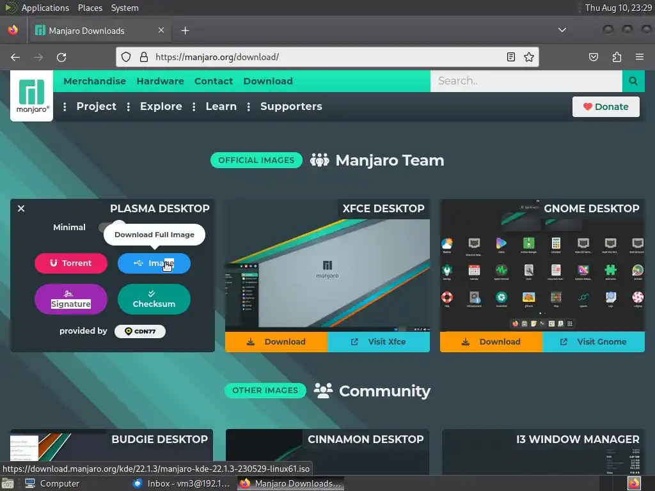The height and width of the screenshot is (491, 655).
Task: Click the XFCE Desktop Download button
Action: pyautogui.click(x=276, y=342)
